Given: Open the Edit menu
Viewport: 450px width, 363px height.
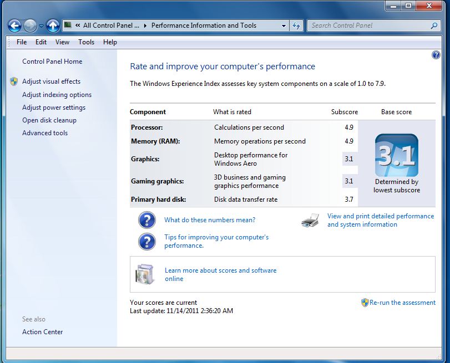Looking at the screenshot, I should tap(41, 42).
